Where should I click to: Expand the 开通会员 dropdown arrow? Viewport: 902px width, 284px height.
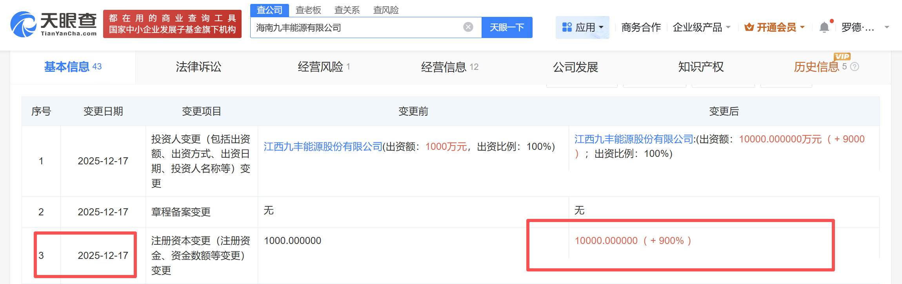click(802, 27)
